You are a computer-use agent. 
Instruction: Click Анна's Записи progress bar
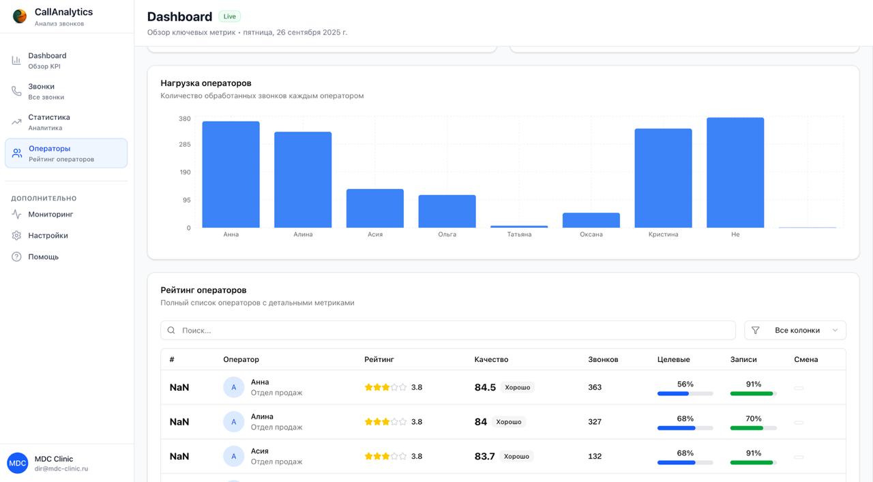tap(753, 393)
